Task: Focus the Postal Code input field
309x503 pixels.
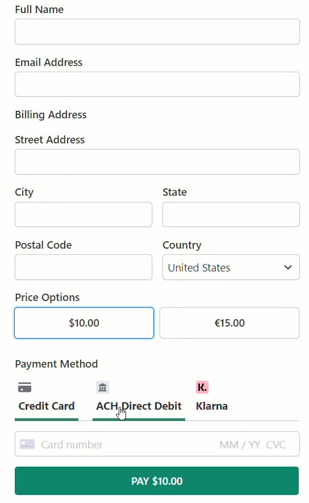Action: point(83,267)
